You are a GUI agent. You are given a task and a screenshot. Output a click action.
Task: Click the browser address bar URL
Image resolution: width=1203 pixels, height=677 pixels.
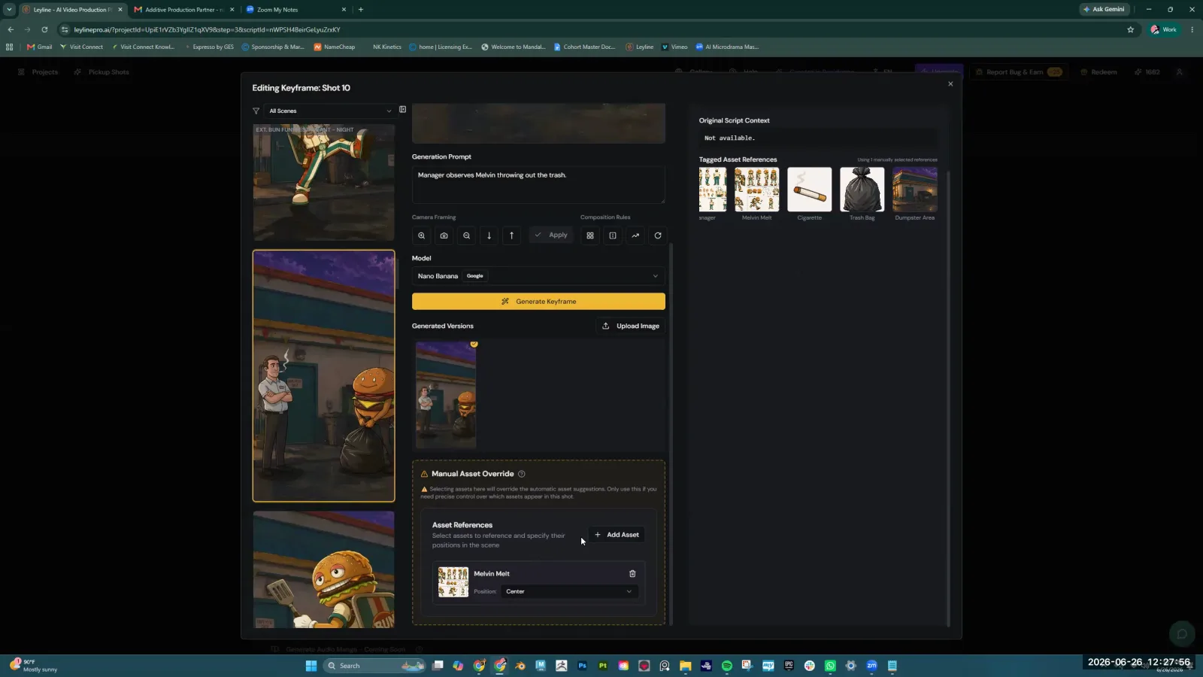point(207,29)
